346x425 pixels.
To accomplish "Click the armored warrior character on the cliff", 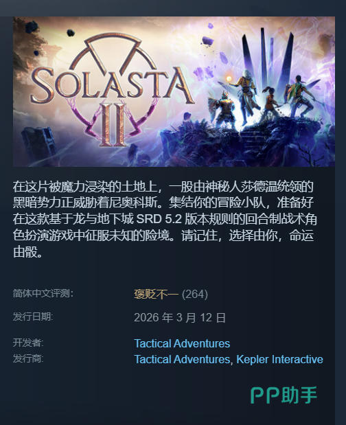I will pyautogui.click(x=224, y=109).
